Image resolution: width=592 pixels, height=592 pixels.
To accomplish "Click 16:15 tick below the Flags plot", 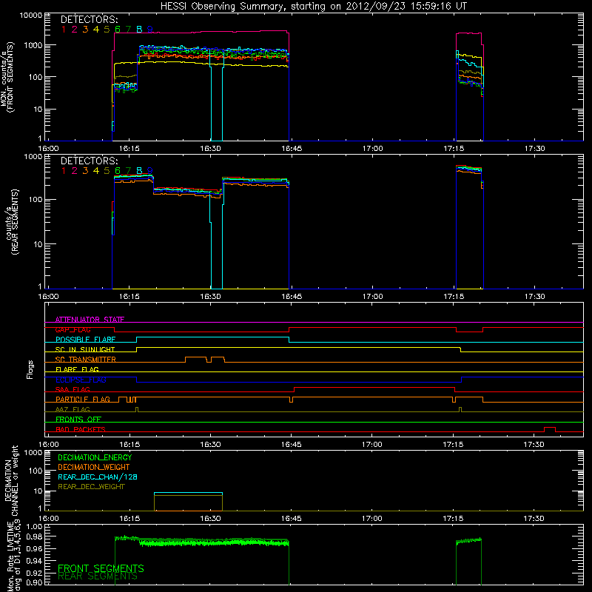I will point(129,445).
